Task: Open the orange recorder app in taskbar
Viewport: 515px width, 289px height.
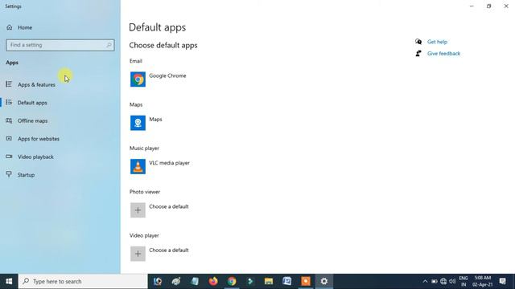Action: (x=306, y=281)
